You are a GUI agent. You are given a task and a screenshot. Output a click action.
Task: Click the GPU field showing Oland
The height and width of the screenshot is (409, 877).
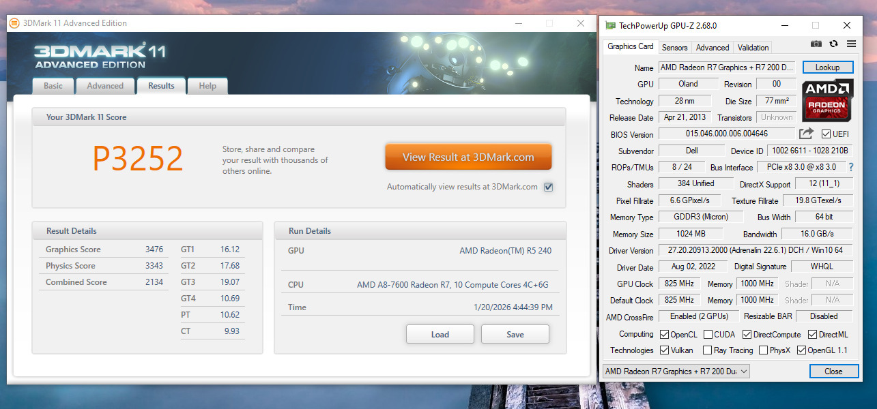(x=688, y=84)
